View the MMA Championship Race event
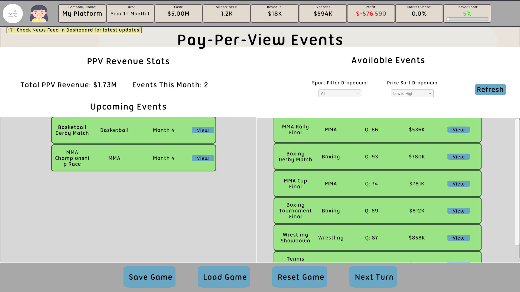This screenshot has width=520, height=292. click(203, 158)
